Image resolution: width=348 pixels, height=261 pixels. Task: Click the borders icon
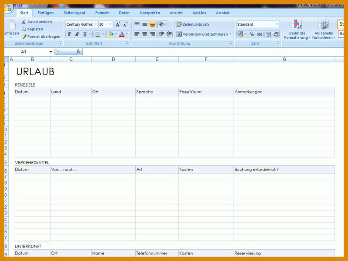coord(97,34)
